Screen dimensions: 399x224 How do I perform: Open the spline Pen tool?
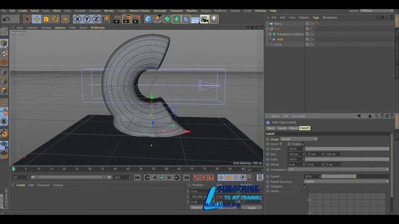[158, 19]
